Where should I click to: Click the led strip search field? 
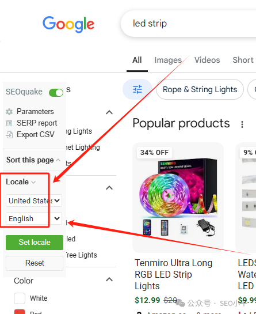point(188,24)
